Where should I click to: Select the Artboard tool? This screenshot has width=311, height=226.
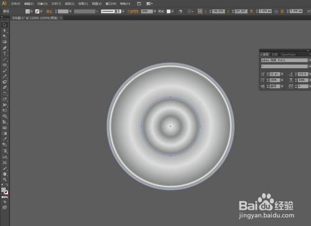tap(4, 163)
